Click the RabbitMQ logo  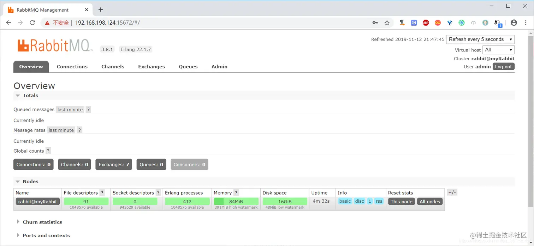pyautogui.click(x=55, y=45)
